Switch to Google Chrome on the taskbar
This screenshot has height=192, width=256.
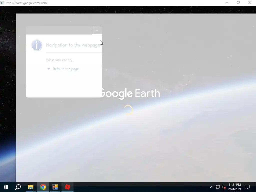point(43,187)
